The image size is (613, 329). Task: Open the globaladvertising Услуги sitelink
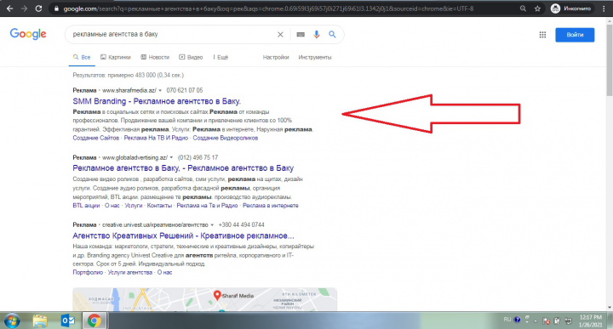point(134,205)
